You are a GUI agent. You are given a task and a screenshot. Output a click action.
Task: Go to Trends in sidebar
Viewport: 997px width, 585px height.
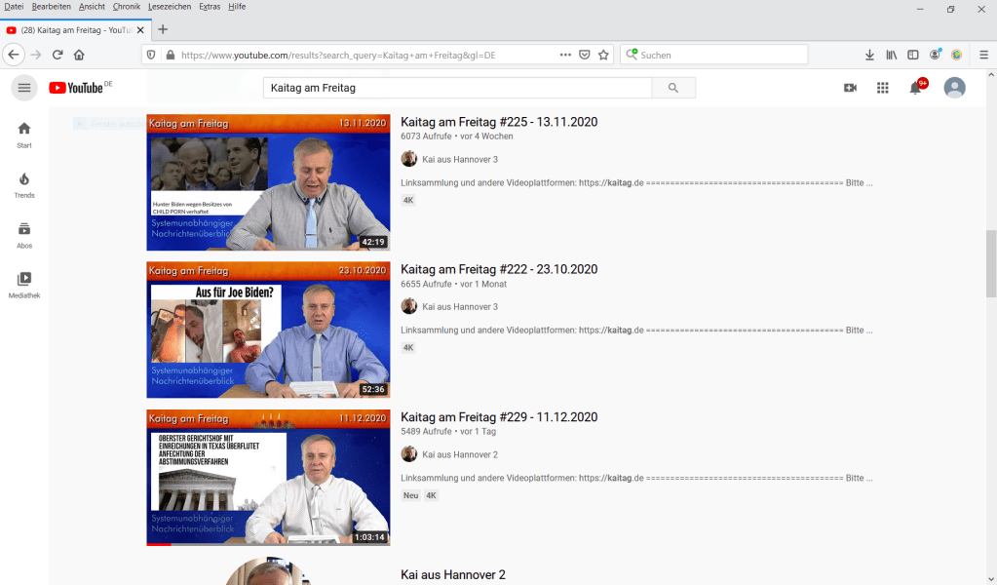(24, 184)
